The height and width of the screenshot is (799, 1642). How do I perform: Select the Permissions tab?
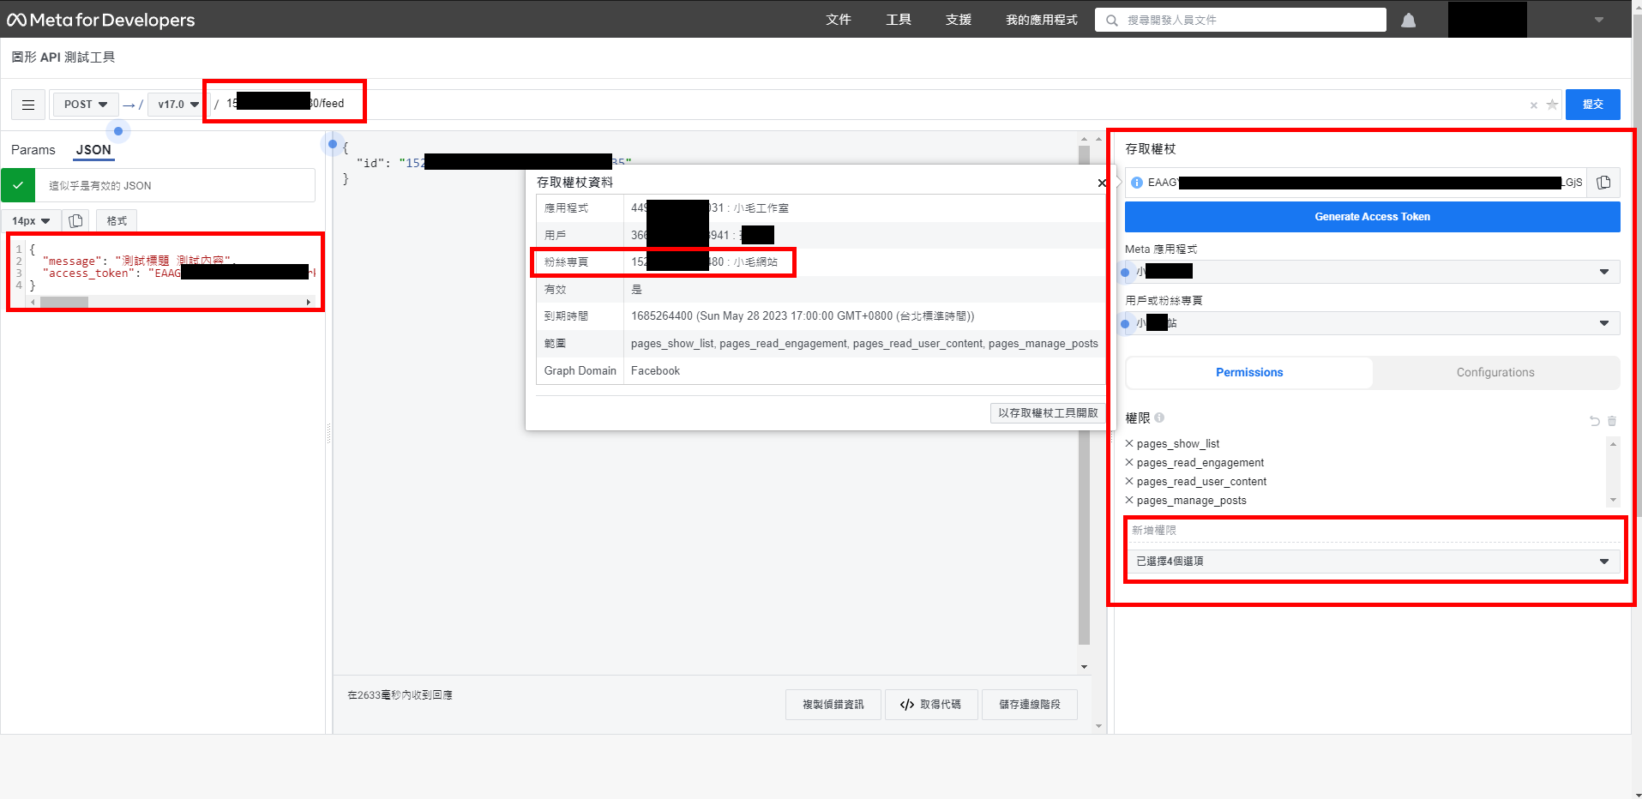(1249, 372)
